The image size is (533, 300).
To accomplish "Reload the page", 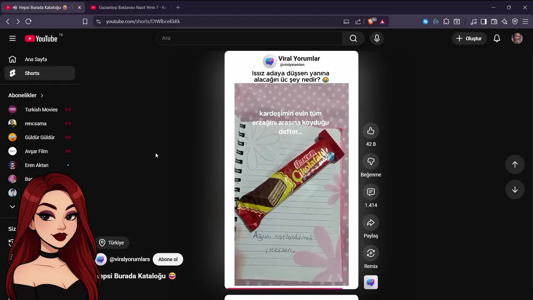I will tap(28, 21).
